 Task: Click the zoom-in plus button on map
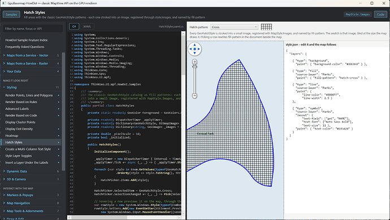(195, 62)
